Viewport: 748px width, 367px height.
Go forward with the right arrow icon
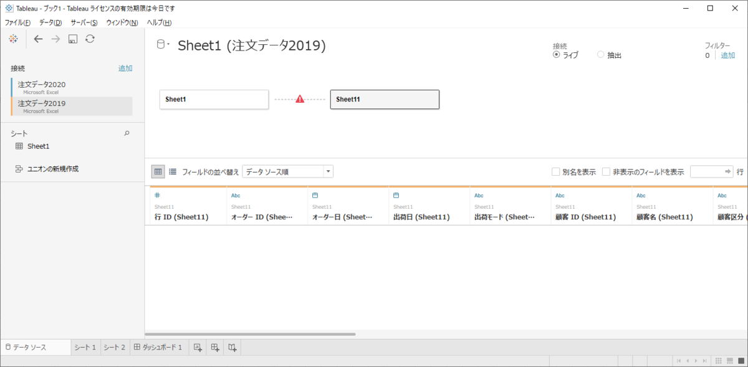coord(55,39)
